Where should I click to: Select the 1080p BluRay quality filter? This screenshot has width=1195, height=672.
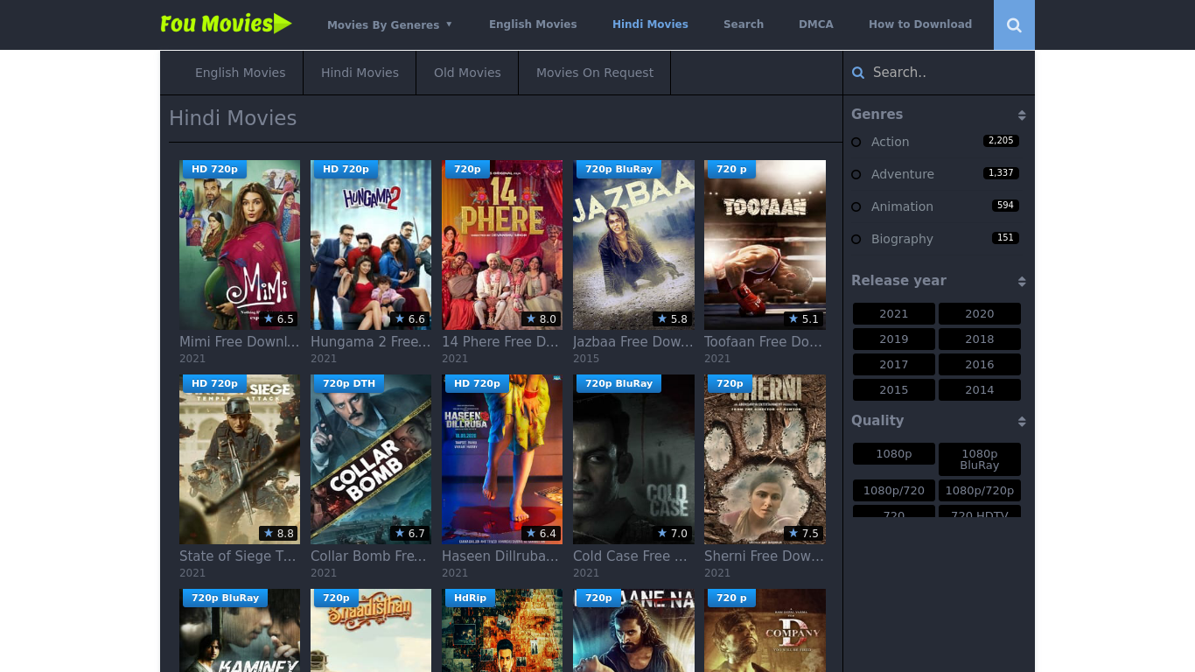[x=980, y=458]
